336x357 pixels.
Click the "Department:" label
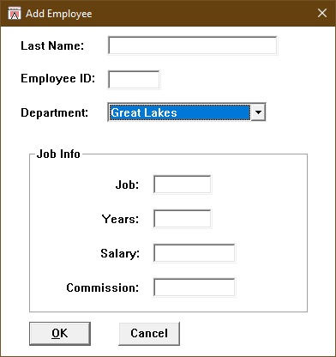pyautogui.click(x=55, y=112)
